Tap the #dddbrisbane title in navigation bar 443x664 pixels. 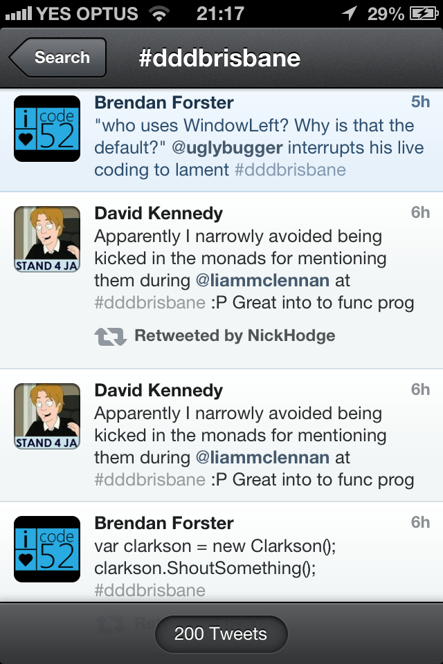coord(219,58)
